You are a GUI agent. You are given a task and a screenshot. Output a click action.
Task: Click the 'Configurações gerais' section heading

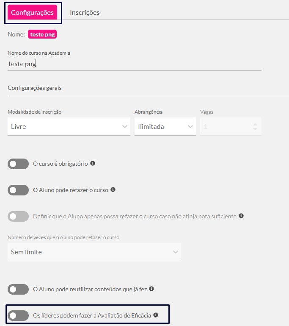pos(35,88)
